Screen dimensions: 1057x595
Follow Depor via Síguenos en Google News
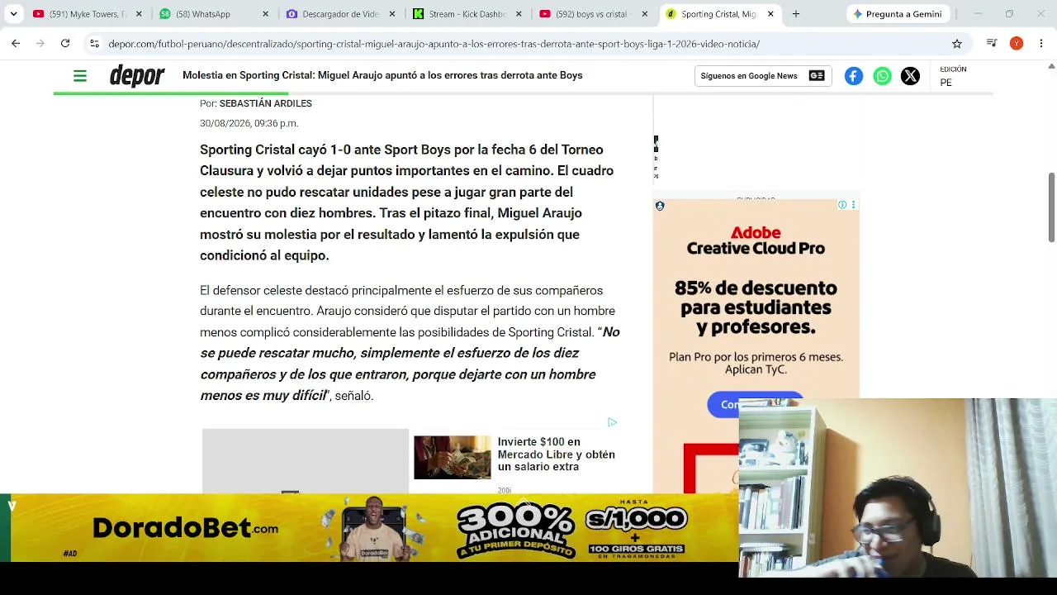762,76
